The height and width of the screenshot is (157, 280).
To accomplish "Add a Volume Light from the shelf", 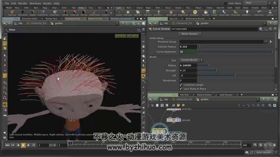I will (171, 13).
